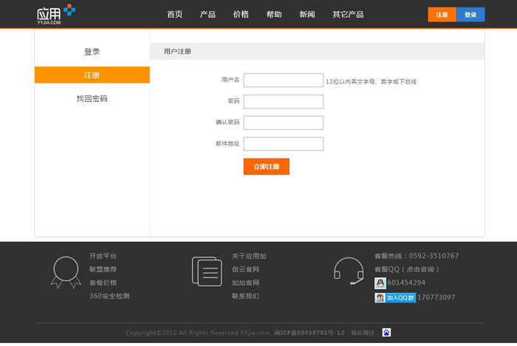Open the 360安全检测 footer link
This screenshot has height=346, width=517.
[109, 296]
